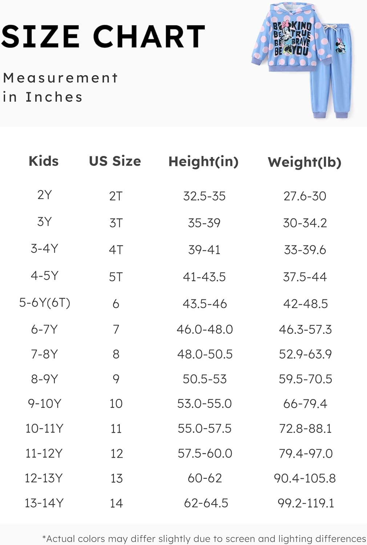The height and width of the screenshot is (545, 367).
Task: Click the 46.0-48.0 height cell
Action: click(x=205, y=329)
